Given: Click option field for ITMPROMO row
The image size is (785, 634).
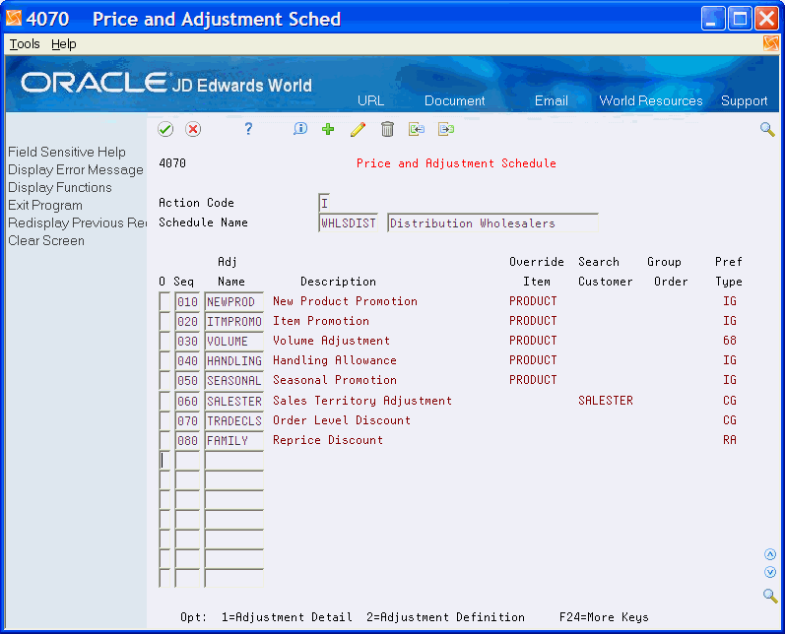Looking at the screenshot, I should click(164, 321).
